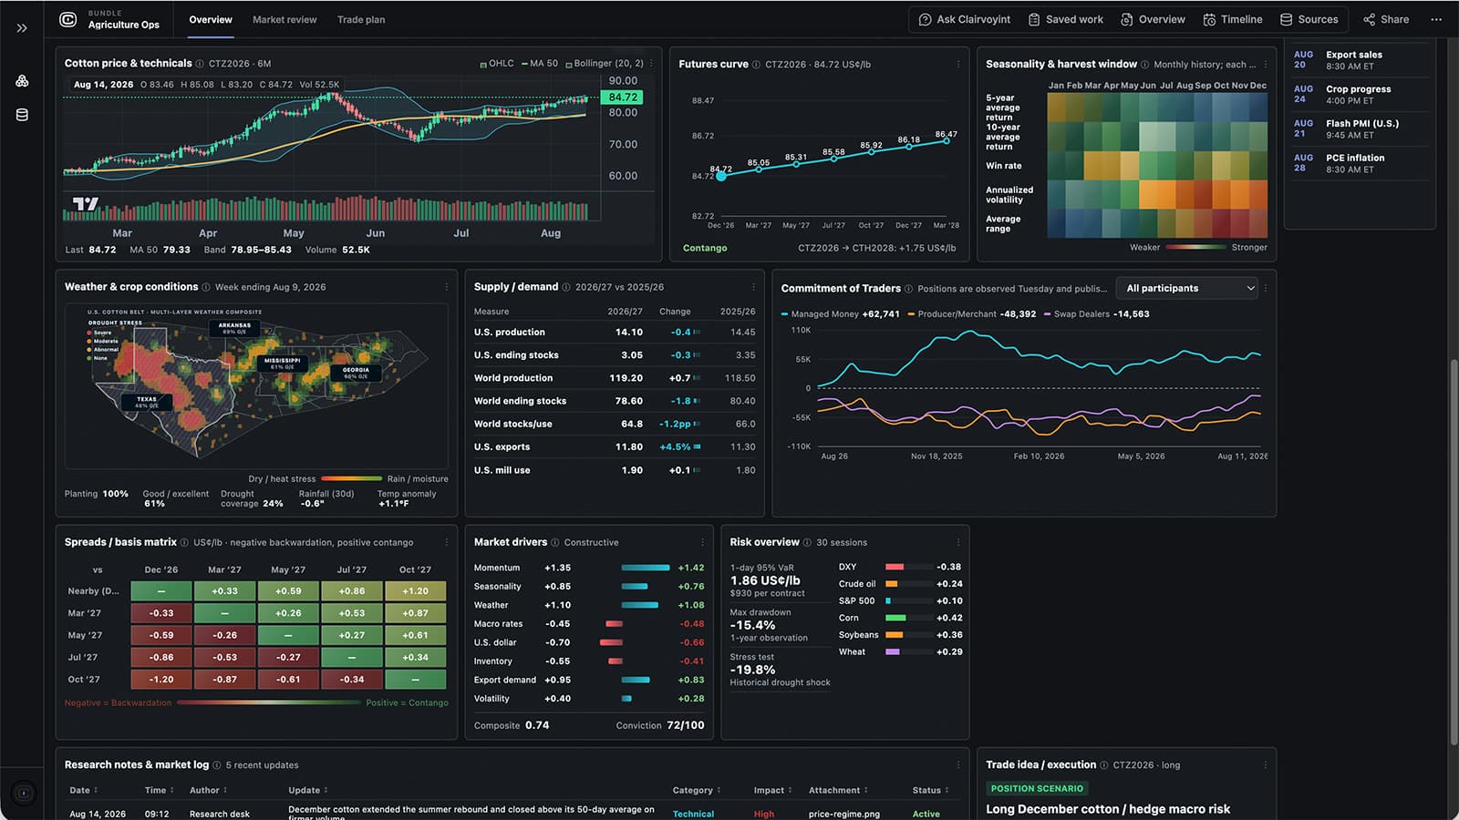Sort research log by Date column
Screen dimensions: 1459x820
coord(84,790)
